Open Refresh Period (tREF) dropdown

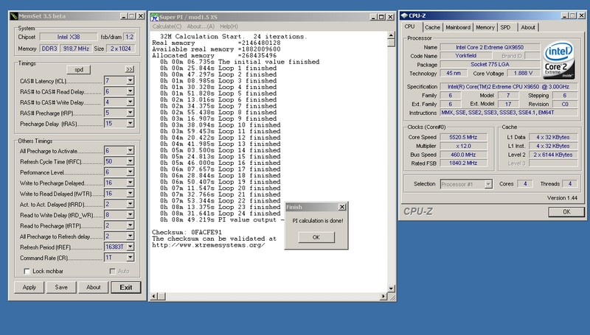(131, 247)
